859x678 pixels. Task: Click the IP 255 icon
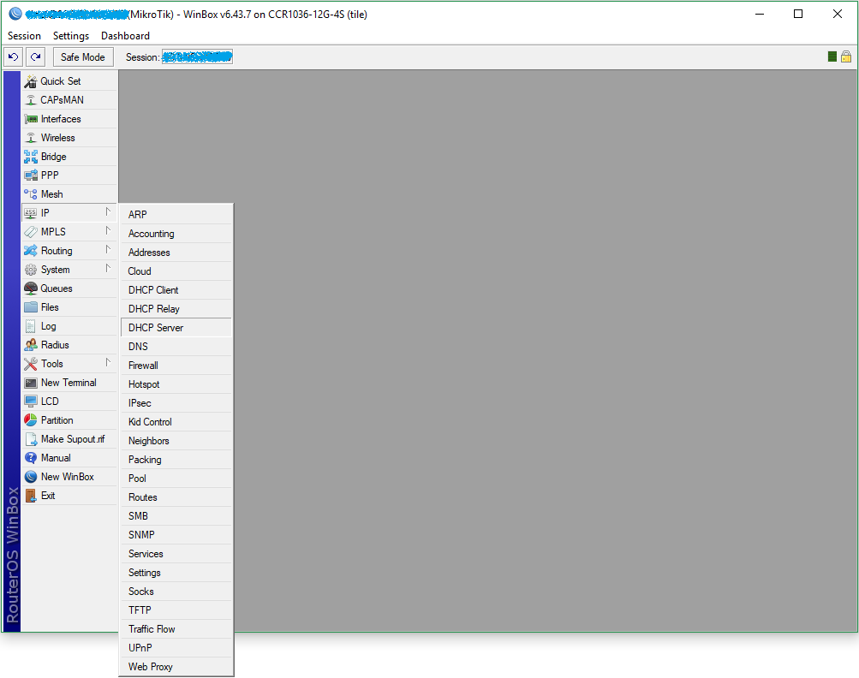click(31, 213)
